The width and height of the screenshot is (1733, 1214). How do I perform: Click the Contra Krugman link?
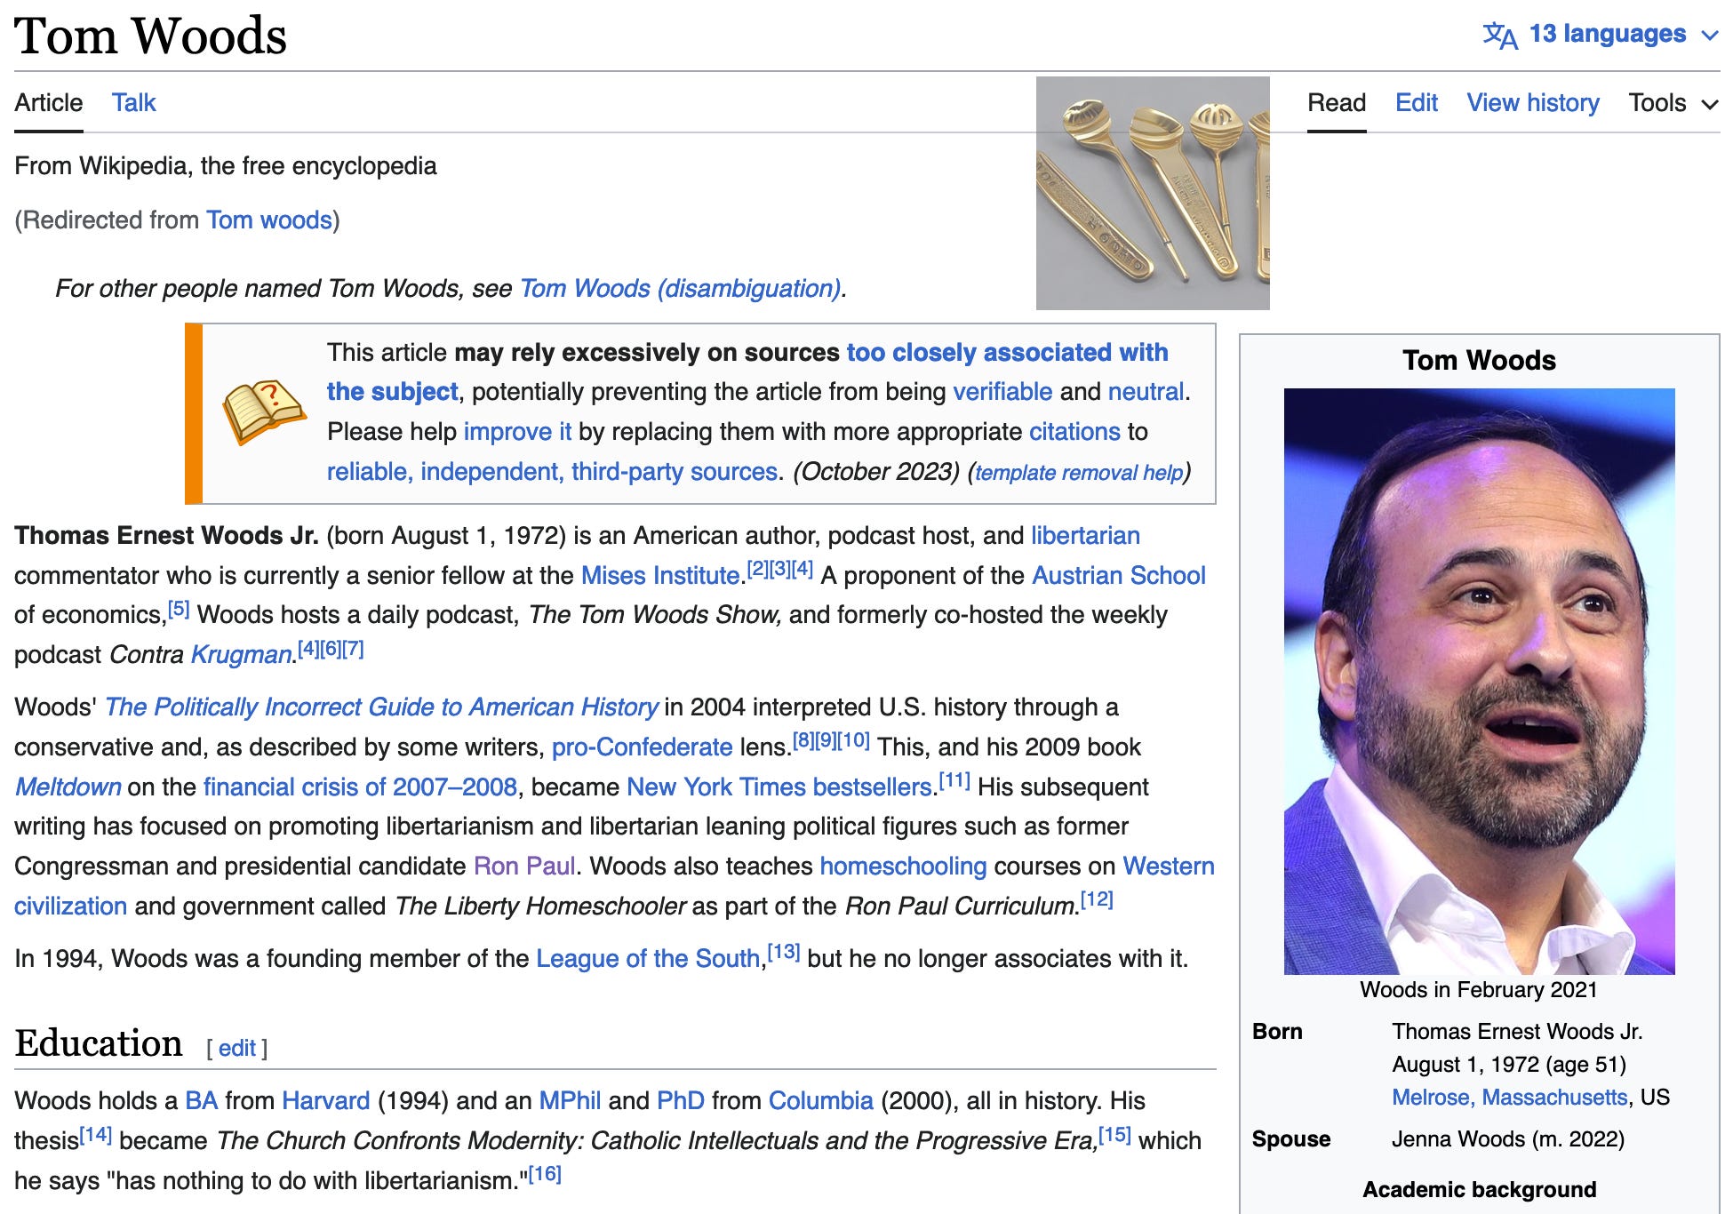pos(242,655)
